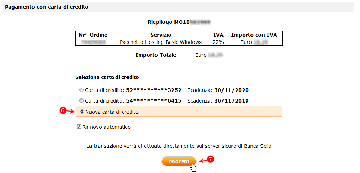Select the credit card ending in 0415
Screen dimensions: 360x173
point(82,101)
